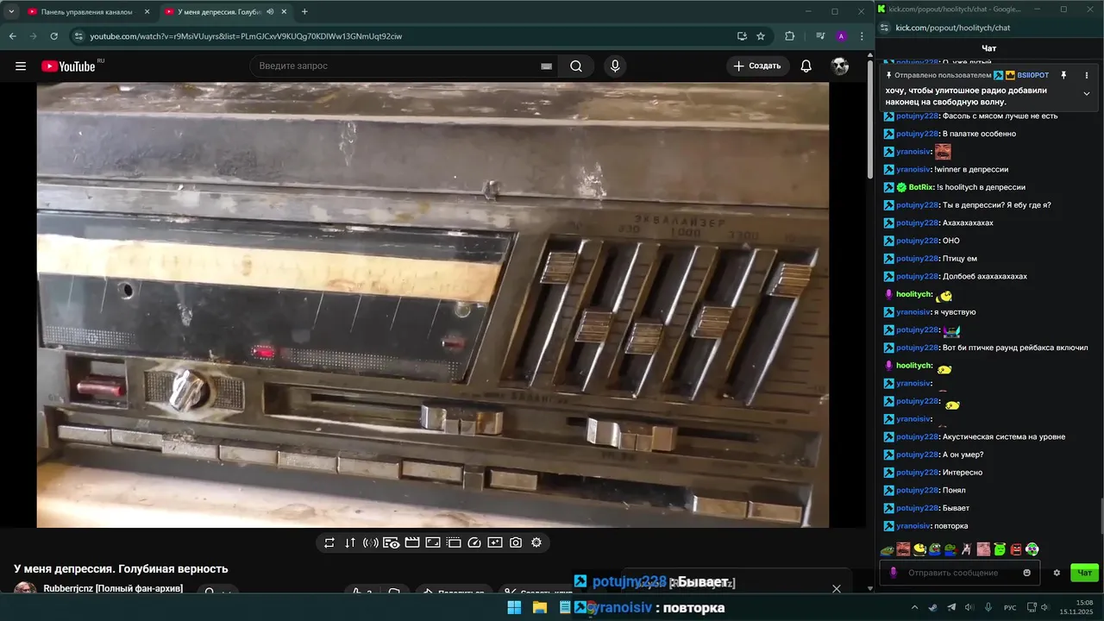
Task: Open a new Chrome tab with plus button
Action: [x=304, y=12]
